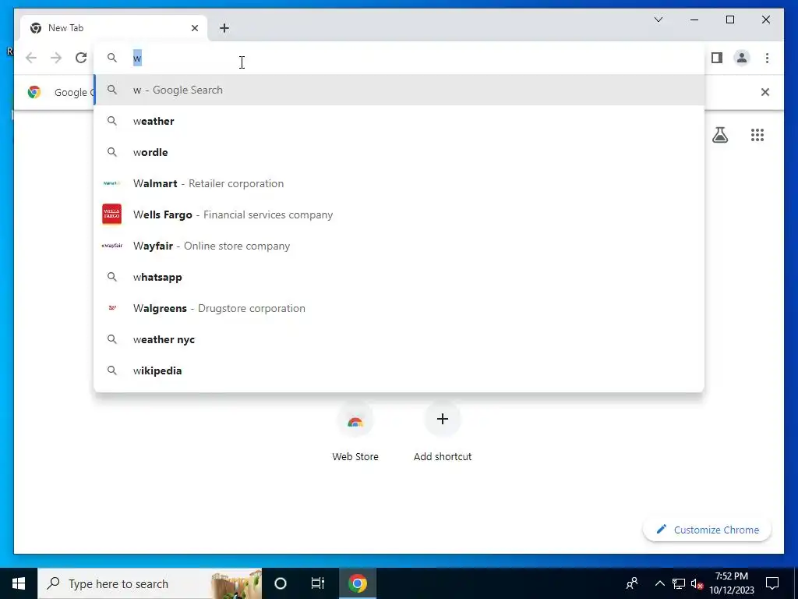Screen dimensions: 798x599
Task: Show hidden system tray icons
Action: pos(659,583)
